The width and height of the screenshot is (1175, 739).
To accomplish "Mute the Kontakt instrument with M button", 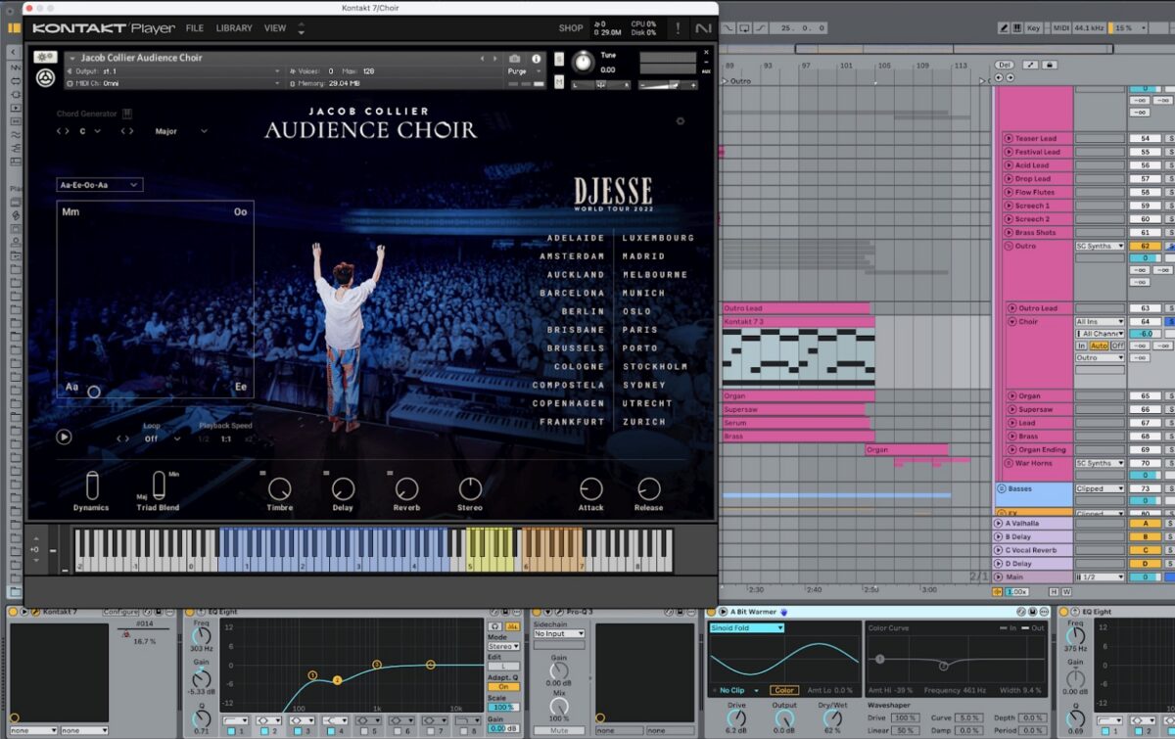I will [559, 82].
